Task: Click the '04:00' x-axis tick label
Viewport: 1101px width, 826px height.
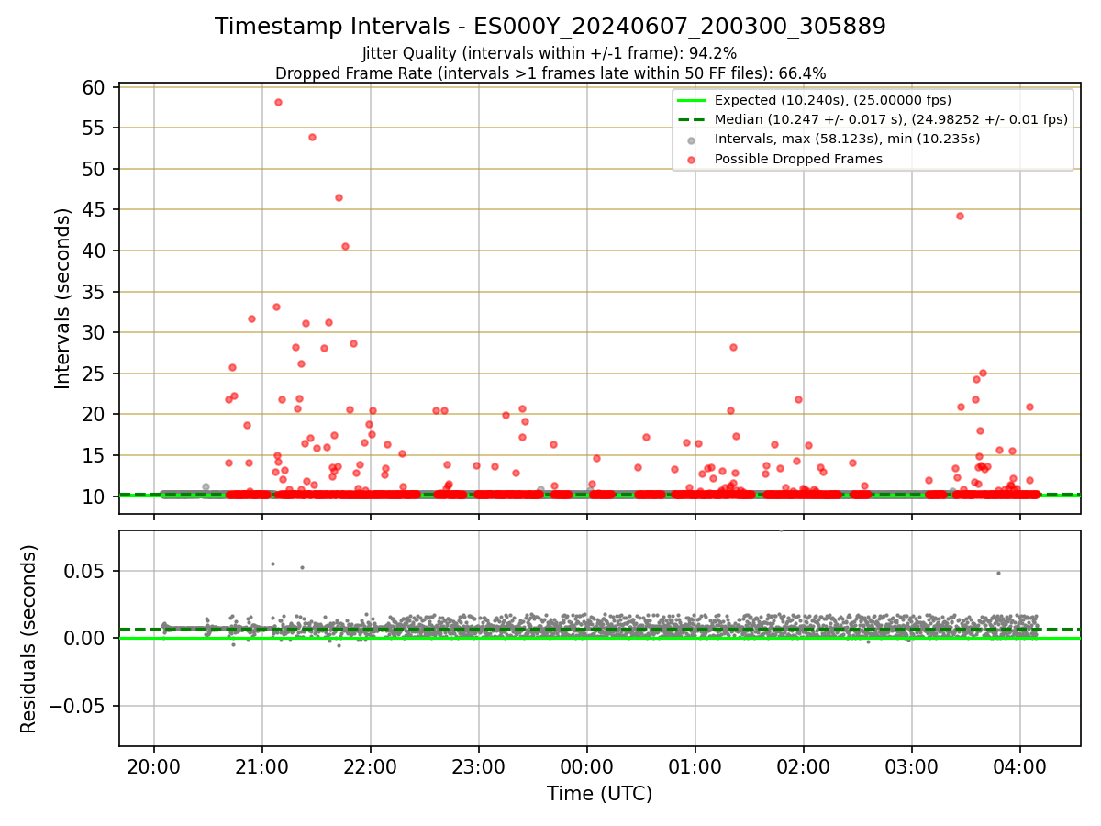Action: (x=1020, y=765)
